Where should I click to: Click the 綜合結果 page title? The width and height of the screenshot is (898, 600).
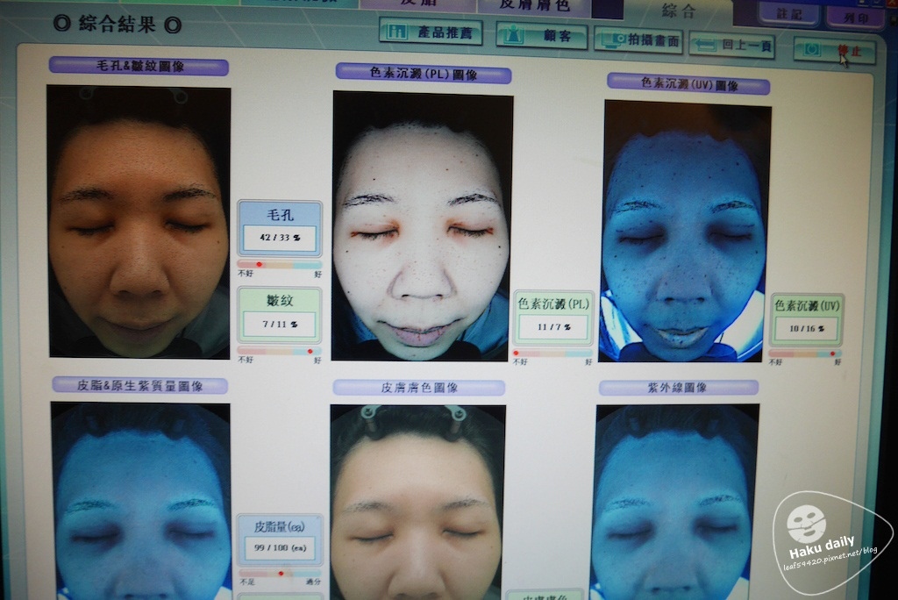117,24
